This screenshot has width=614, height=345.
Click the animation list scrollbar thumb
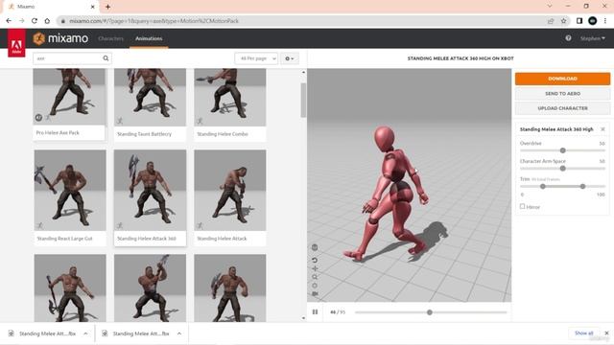pos(303,100)
